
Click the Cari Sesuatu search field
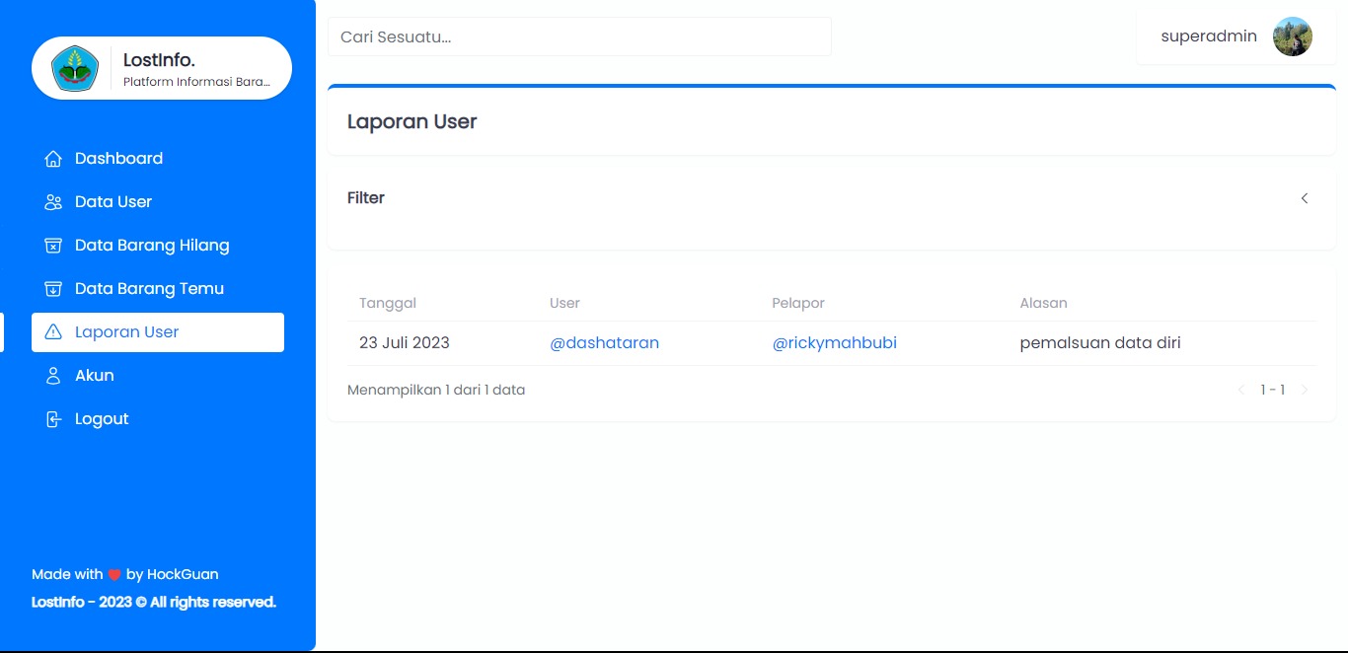pyautogui.click(x=579, y=36)
